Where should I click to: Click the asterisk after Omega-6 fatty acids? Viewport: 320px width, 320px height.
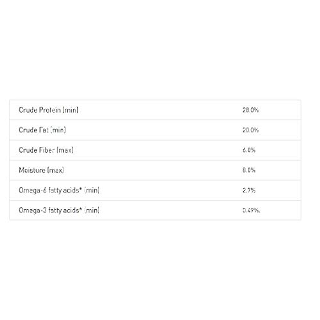[81, 189]
